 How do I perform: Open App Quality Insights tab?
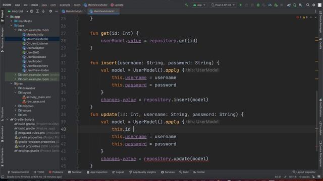point(142,172)
